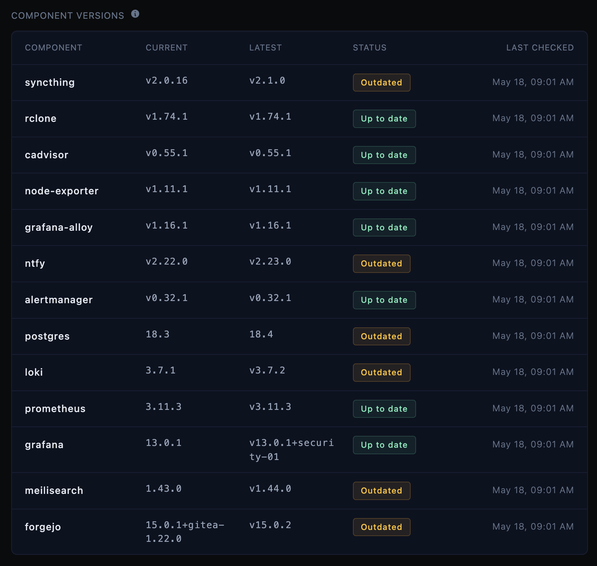Click the LATEST column header
Viewport: 597px width, 566px height.
tap(265, 48)
